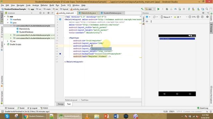Click Search Everywhere magnifier icon
Screen dimensions: 213x119
tap(207, 9)
